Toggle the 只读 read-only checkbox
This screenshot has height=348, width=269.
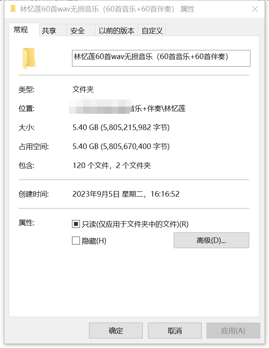point(76,224)
